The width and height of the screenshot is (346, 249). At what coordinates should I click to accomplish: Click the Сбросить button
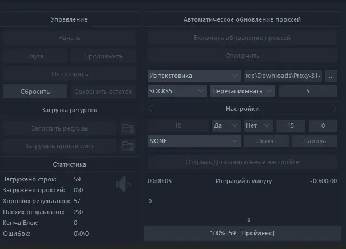click(x=35, y=92)
